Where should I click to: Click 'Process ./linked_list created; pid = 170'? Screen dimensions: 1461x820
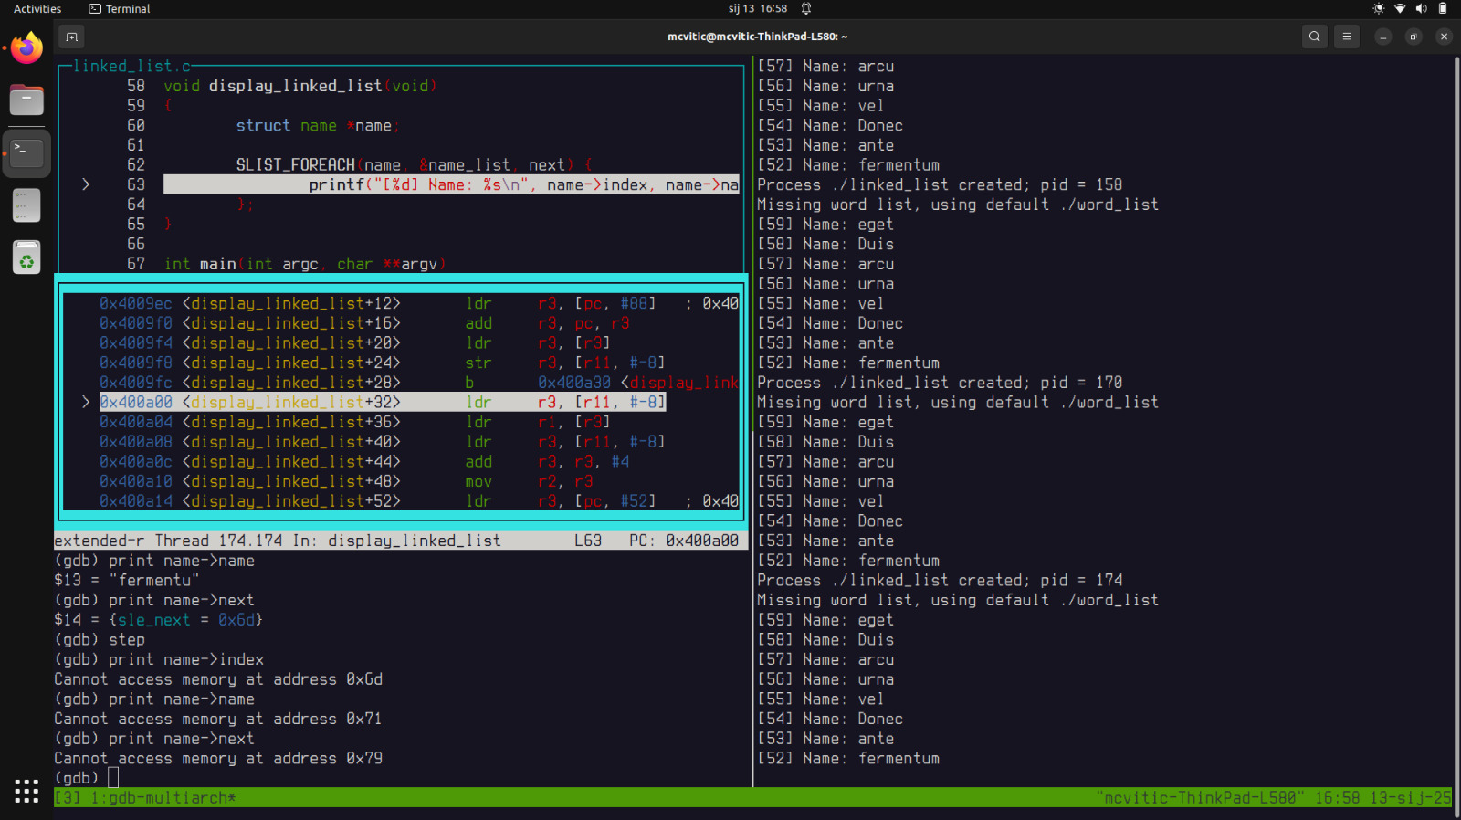point(940,383)
